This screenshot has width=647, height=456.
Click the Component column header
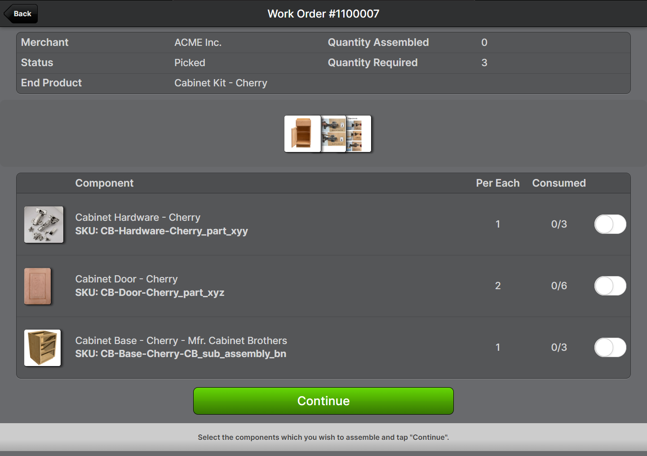click(104, 183)
